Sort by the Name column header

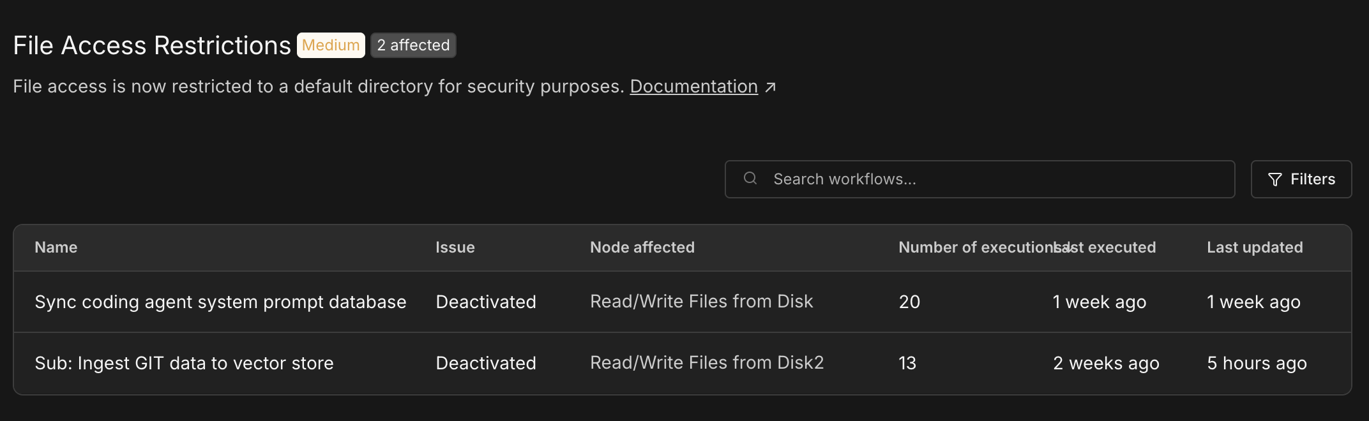(x=56, y=247)
